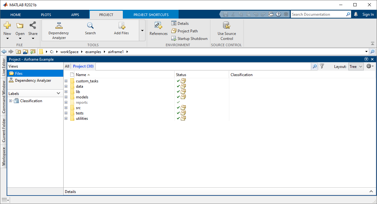Select the utilities folder row
This screenshot has width=377, height=204.
(x=82, y=119)
